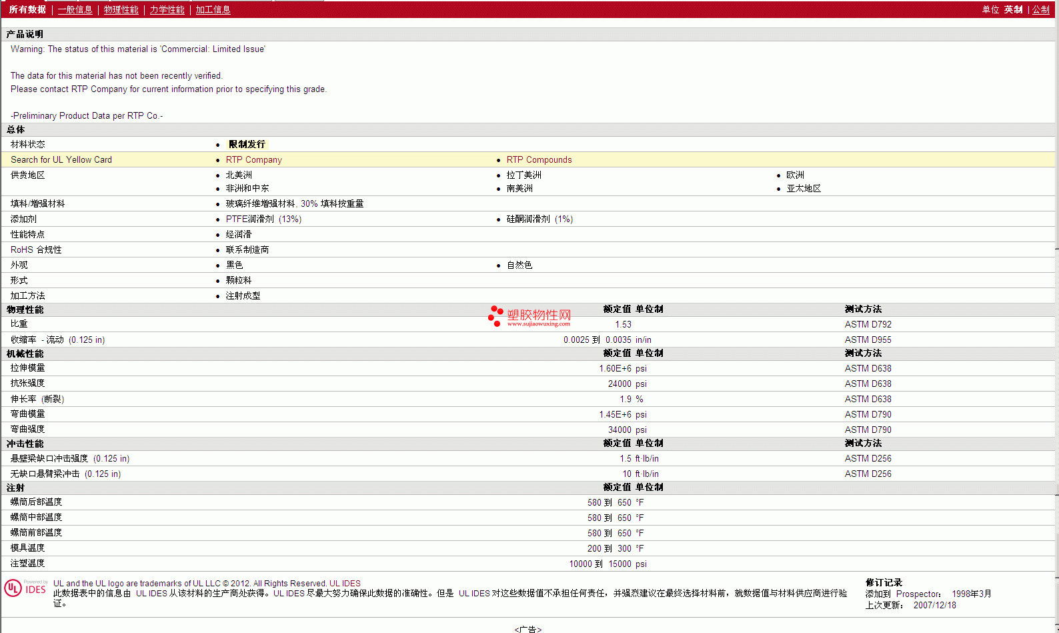Click the 欧洲 region entry
This screenshot has height=633, width=1059.
point(795,175)
